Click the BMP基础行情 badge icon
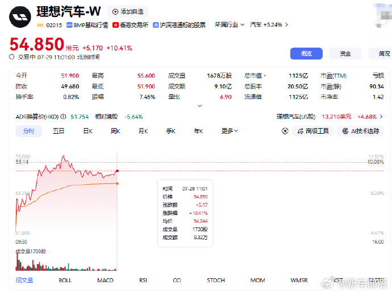The image size is (392, 293). [69, 25]
